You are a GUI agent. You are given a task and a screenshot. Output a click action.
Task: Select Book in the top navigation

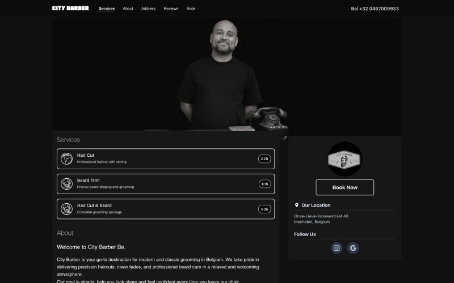pos(191,8)
